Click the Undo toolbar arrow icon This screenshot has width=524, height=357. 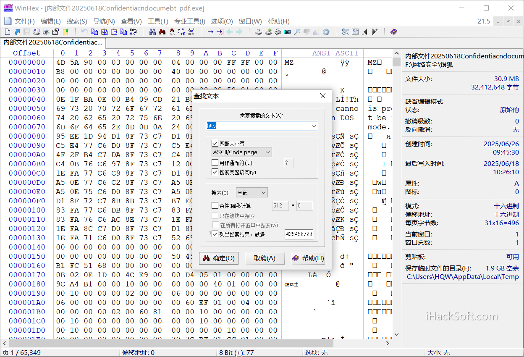click(x=84, y=32)
